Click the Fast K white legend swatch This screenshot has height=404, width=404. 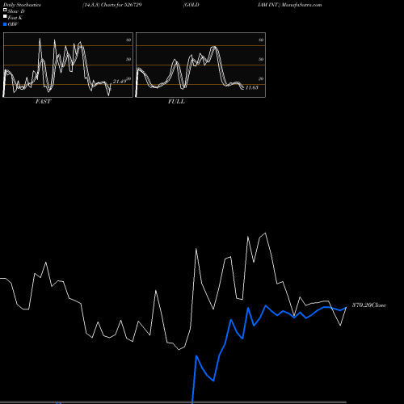(x=5, y=17)
